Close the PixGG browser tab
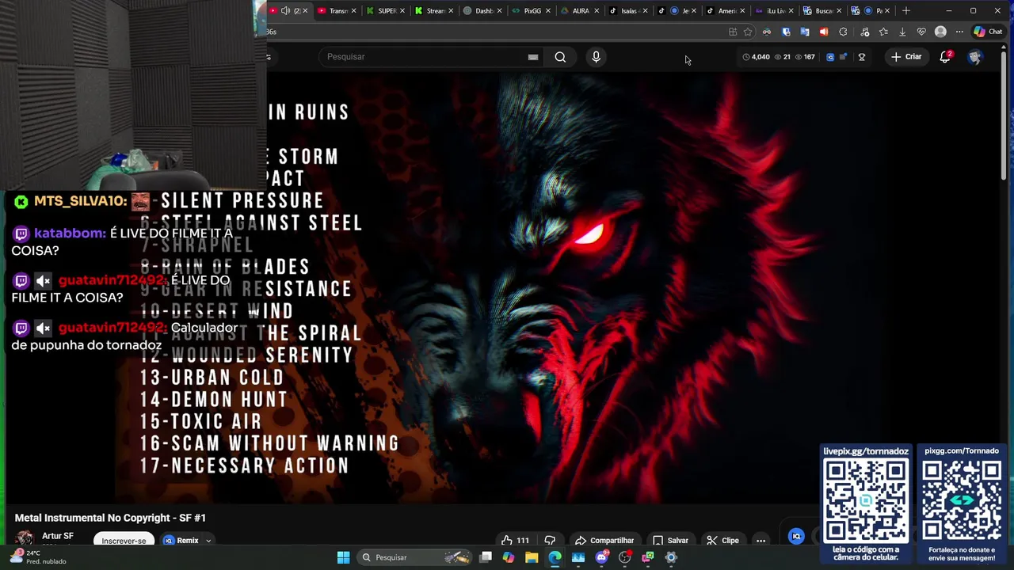Image resolution: width=1014 pixels, height=570 pixels. pos(547,10)
